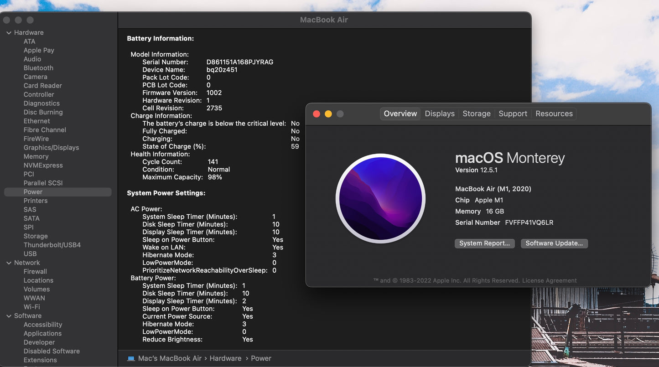
Task: Click Hardware in the bottom path bar
Action: click(225, 358)
